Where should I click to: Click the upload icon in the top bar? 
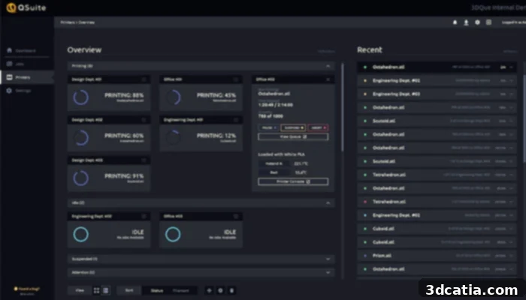[466, 22]
